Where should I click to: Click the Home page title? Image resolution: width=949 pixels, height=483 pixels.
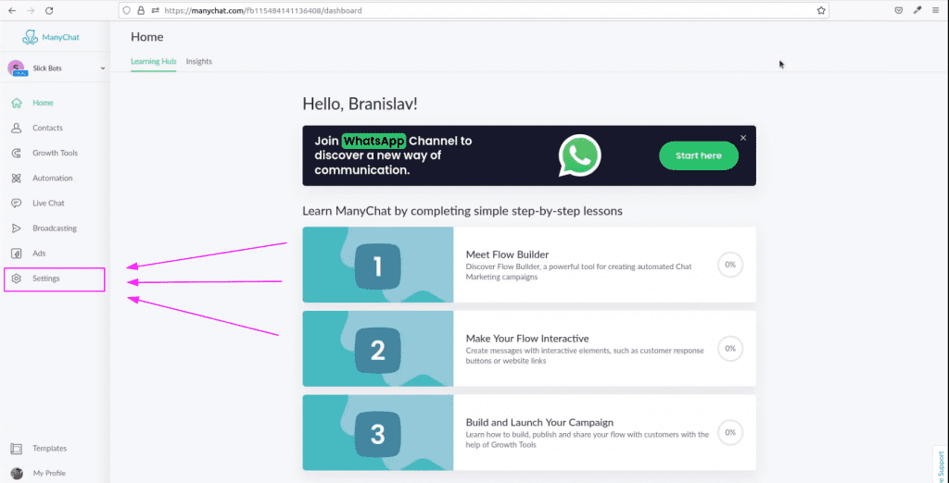[147, 37]
